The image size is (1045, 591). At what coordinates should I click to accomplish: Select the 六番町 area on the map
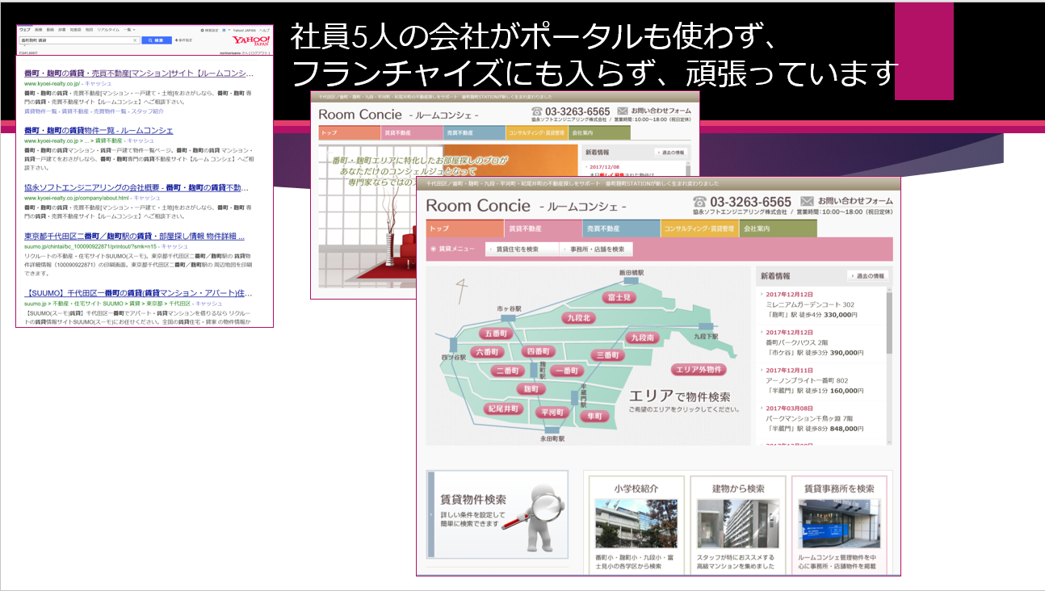[x=488, y=352]
